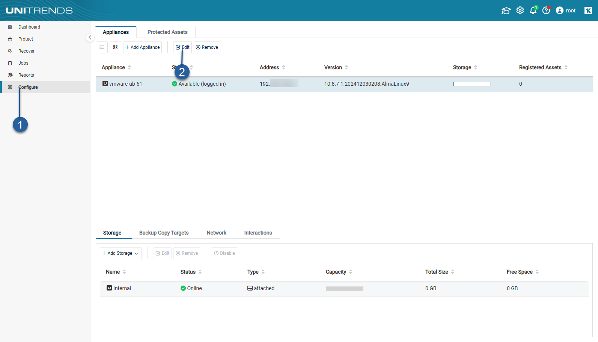
Task: Click the appliance storage usage bar
Action: (x=472, y=84)
